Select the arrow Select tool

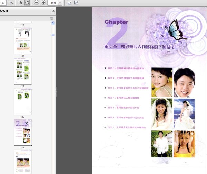(x=20, y=3)
